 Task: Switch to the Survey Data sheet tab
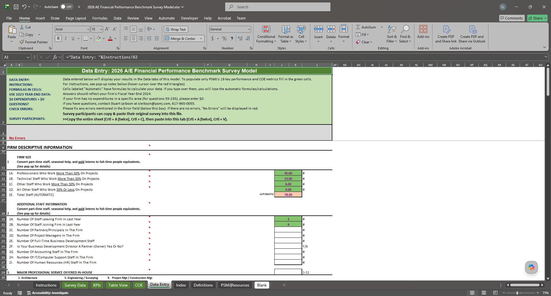coord(75,285)
